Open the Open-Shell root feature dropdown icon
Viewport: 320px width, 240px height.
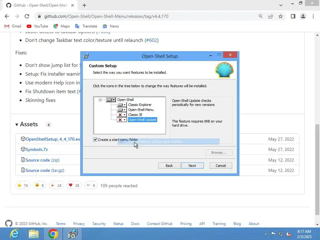[x=111, y=100]
